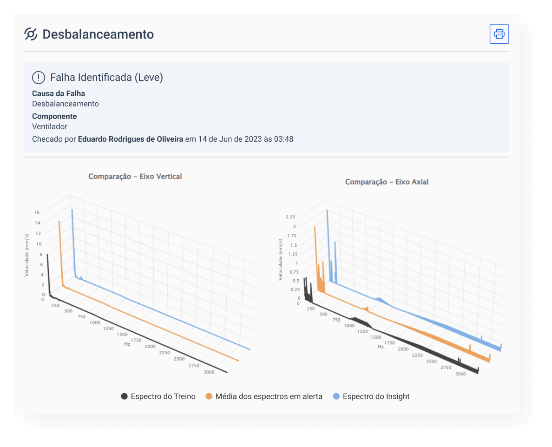Click the Desbalanceamento page heading

click(98, 34)
